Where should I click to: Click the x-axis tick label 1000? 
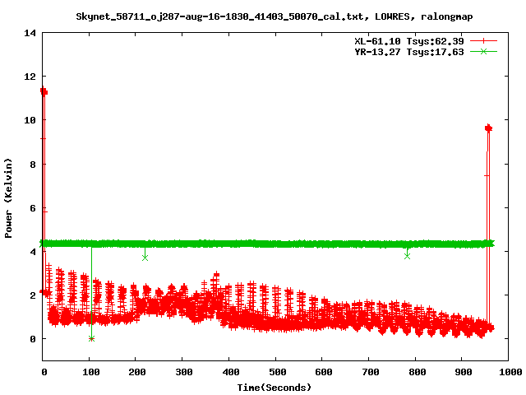(x=510, y=372)
